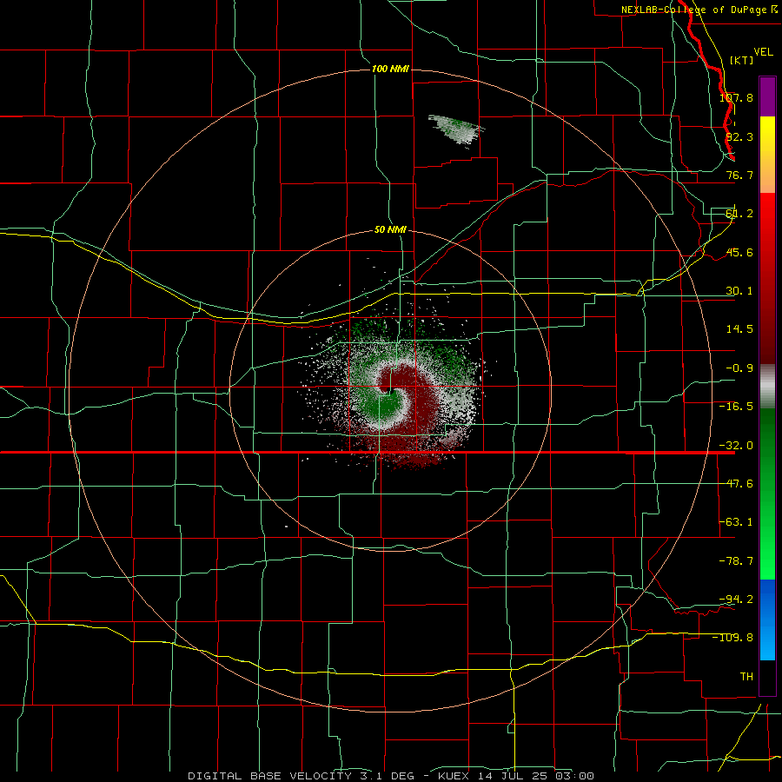Click the -0.9 legend value
782x782 pixels.
pos(739,368)
